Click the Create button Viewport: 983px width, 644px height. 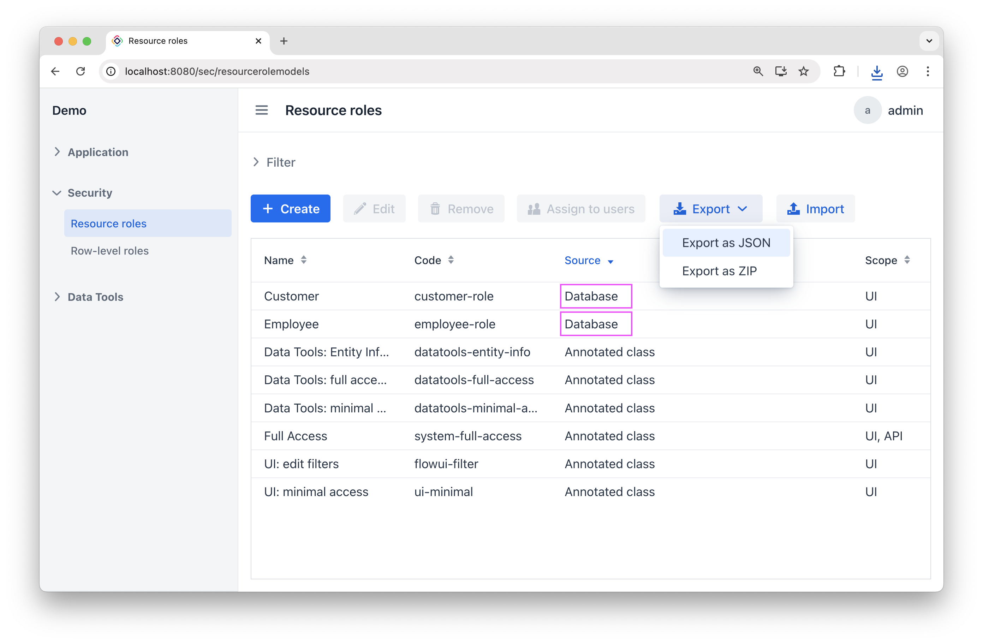tap(290, 209)
